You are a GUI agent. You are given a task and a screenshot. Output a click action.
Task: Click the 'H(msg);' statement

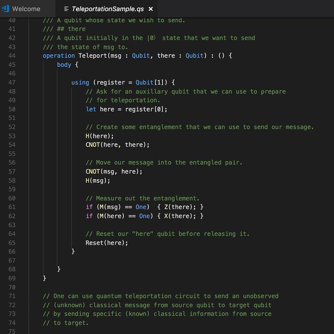pos(98,180)
